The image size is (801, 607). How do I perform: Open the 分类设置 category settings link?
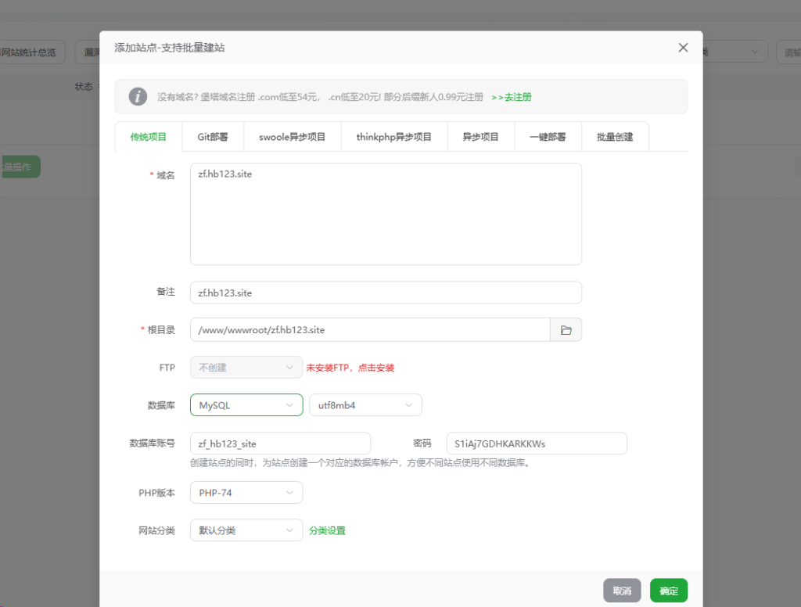point(327,531)
